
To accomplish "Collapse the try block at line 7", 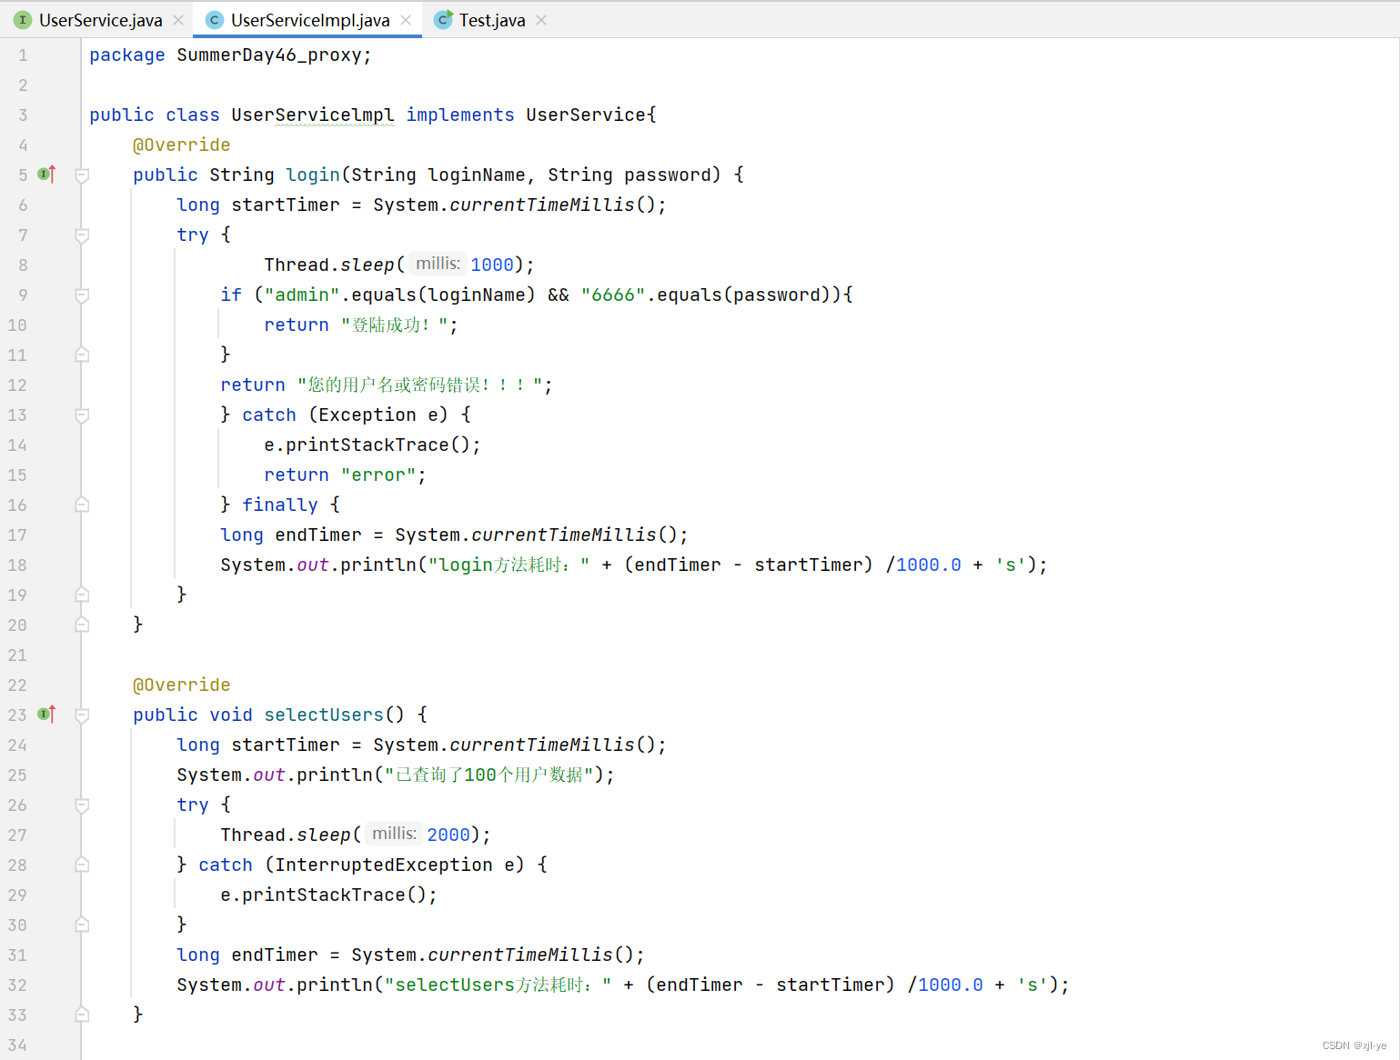I will (82, 235).
